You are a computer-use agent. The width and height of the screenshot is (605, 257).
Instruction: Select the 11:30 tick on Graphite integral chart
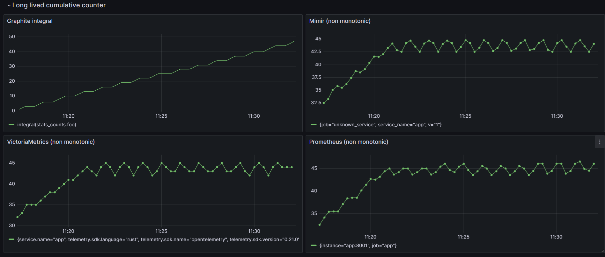tap(254, 116)
